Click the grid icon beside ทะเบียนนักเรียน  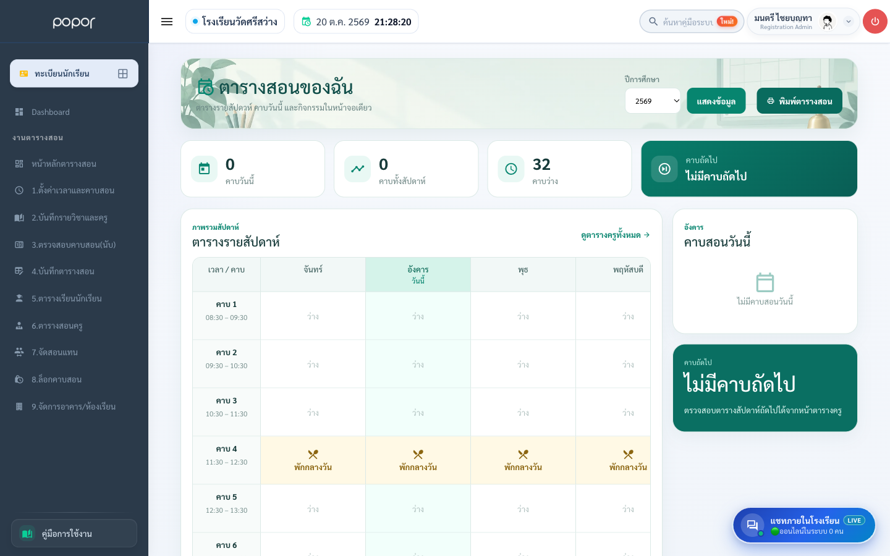point(123,74)
